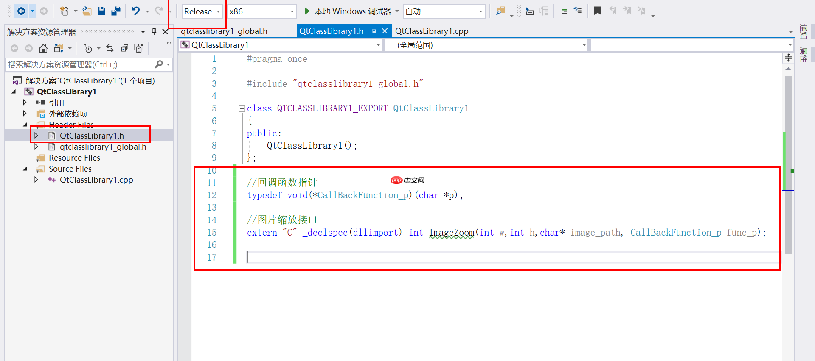Click the Navigate Backward arrow icon

(x=21, y=11)
